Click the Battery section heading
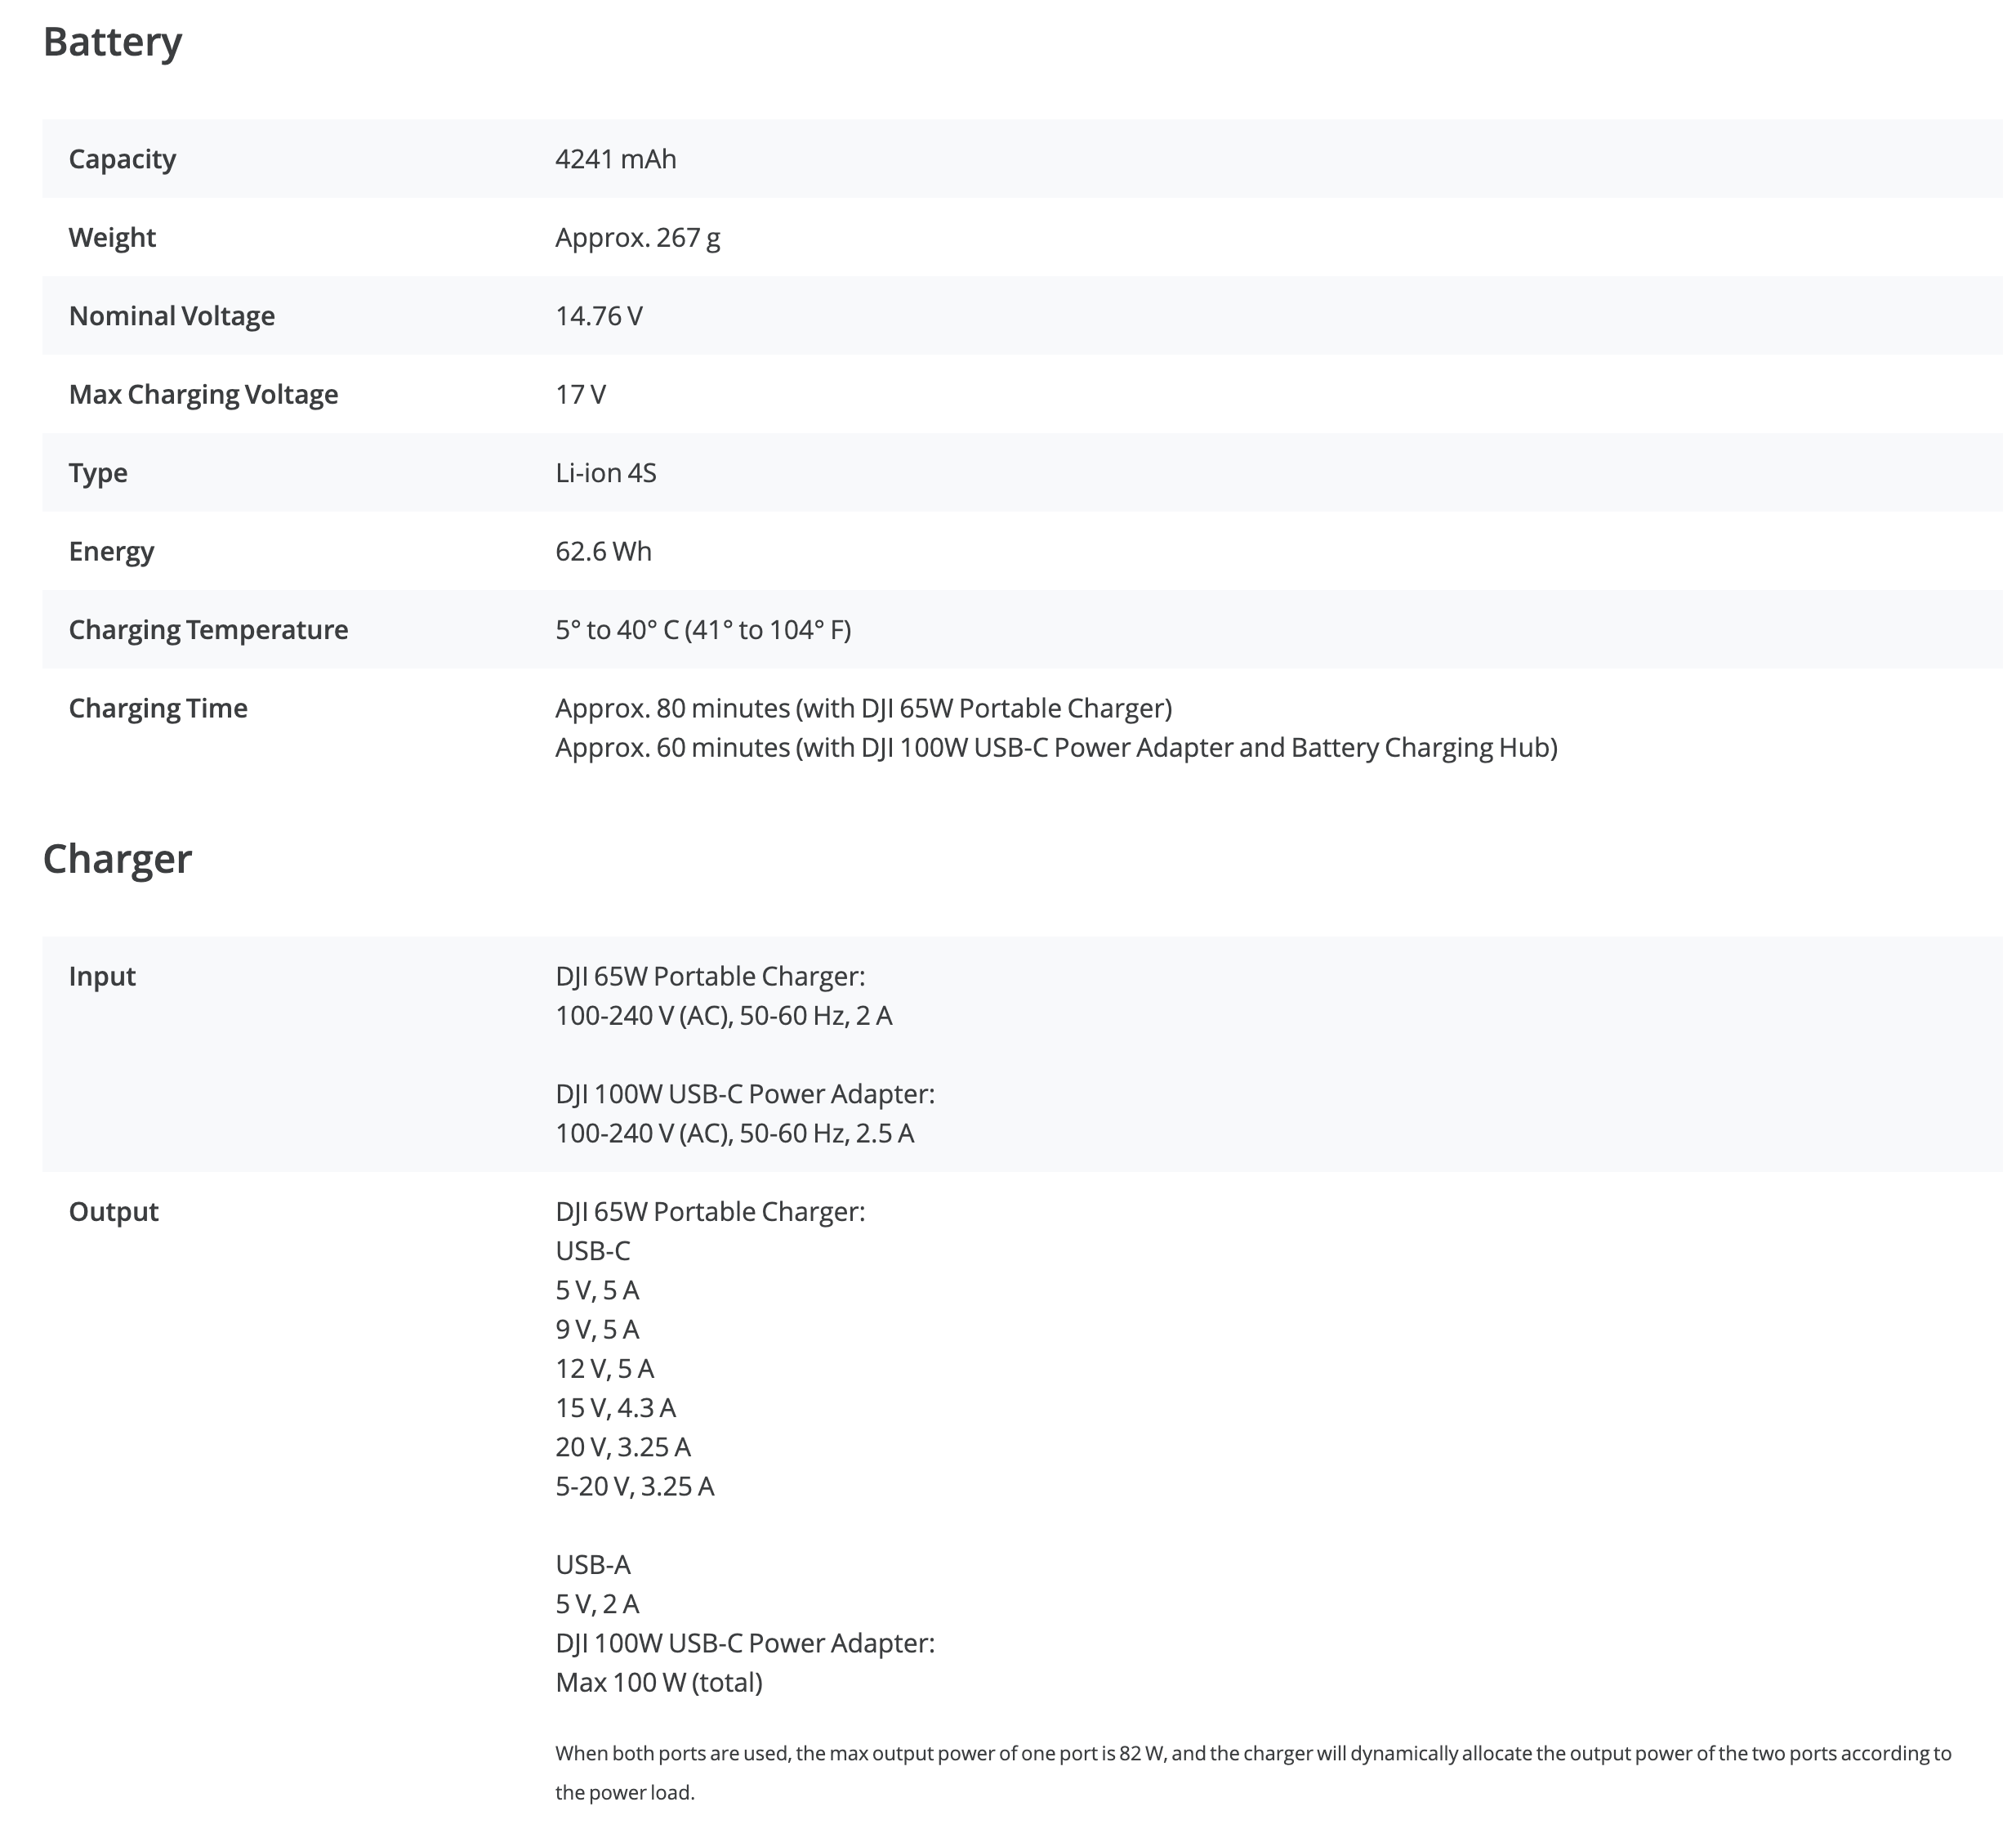 pos(112,42)
